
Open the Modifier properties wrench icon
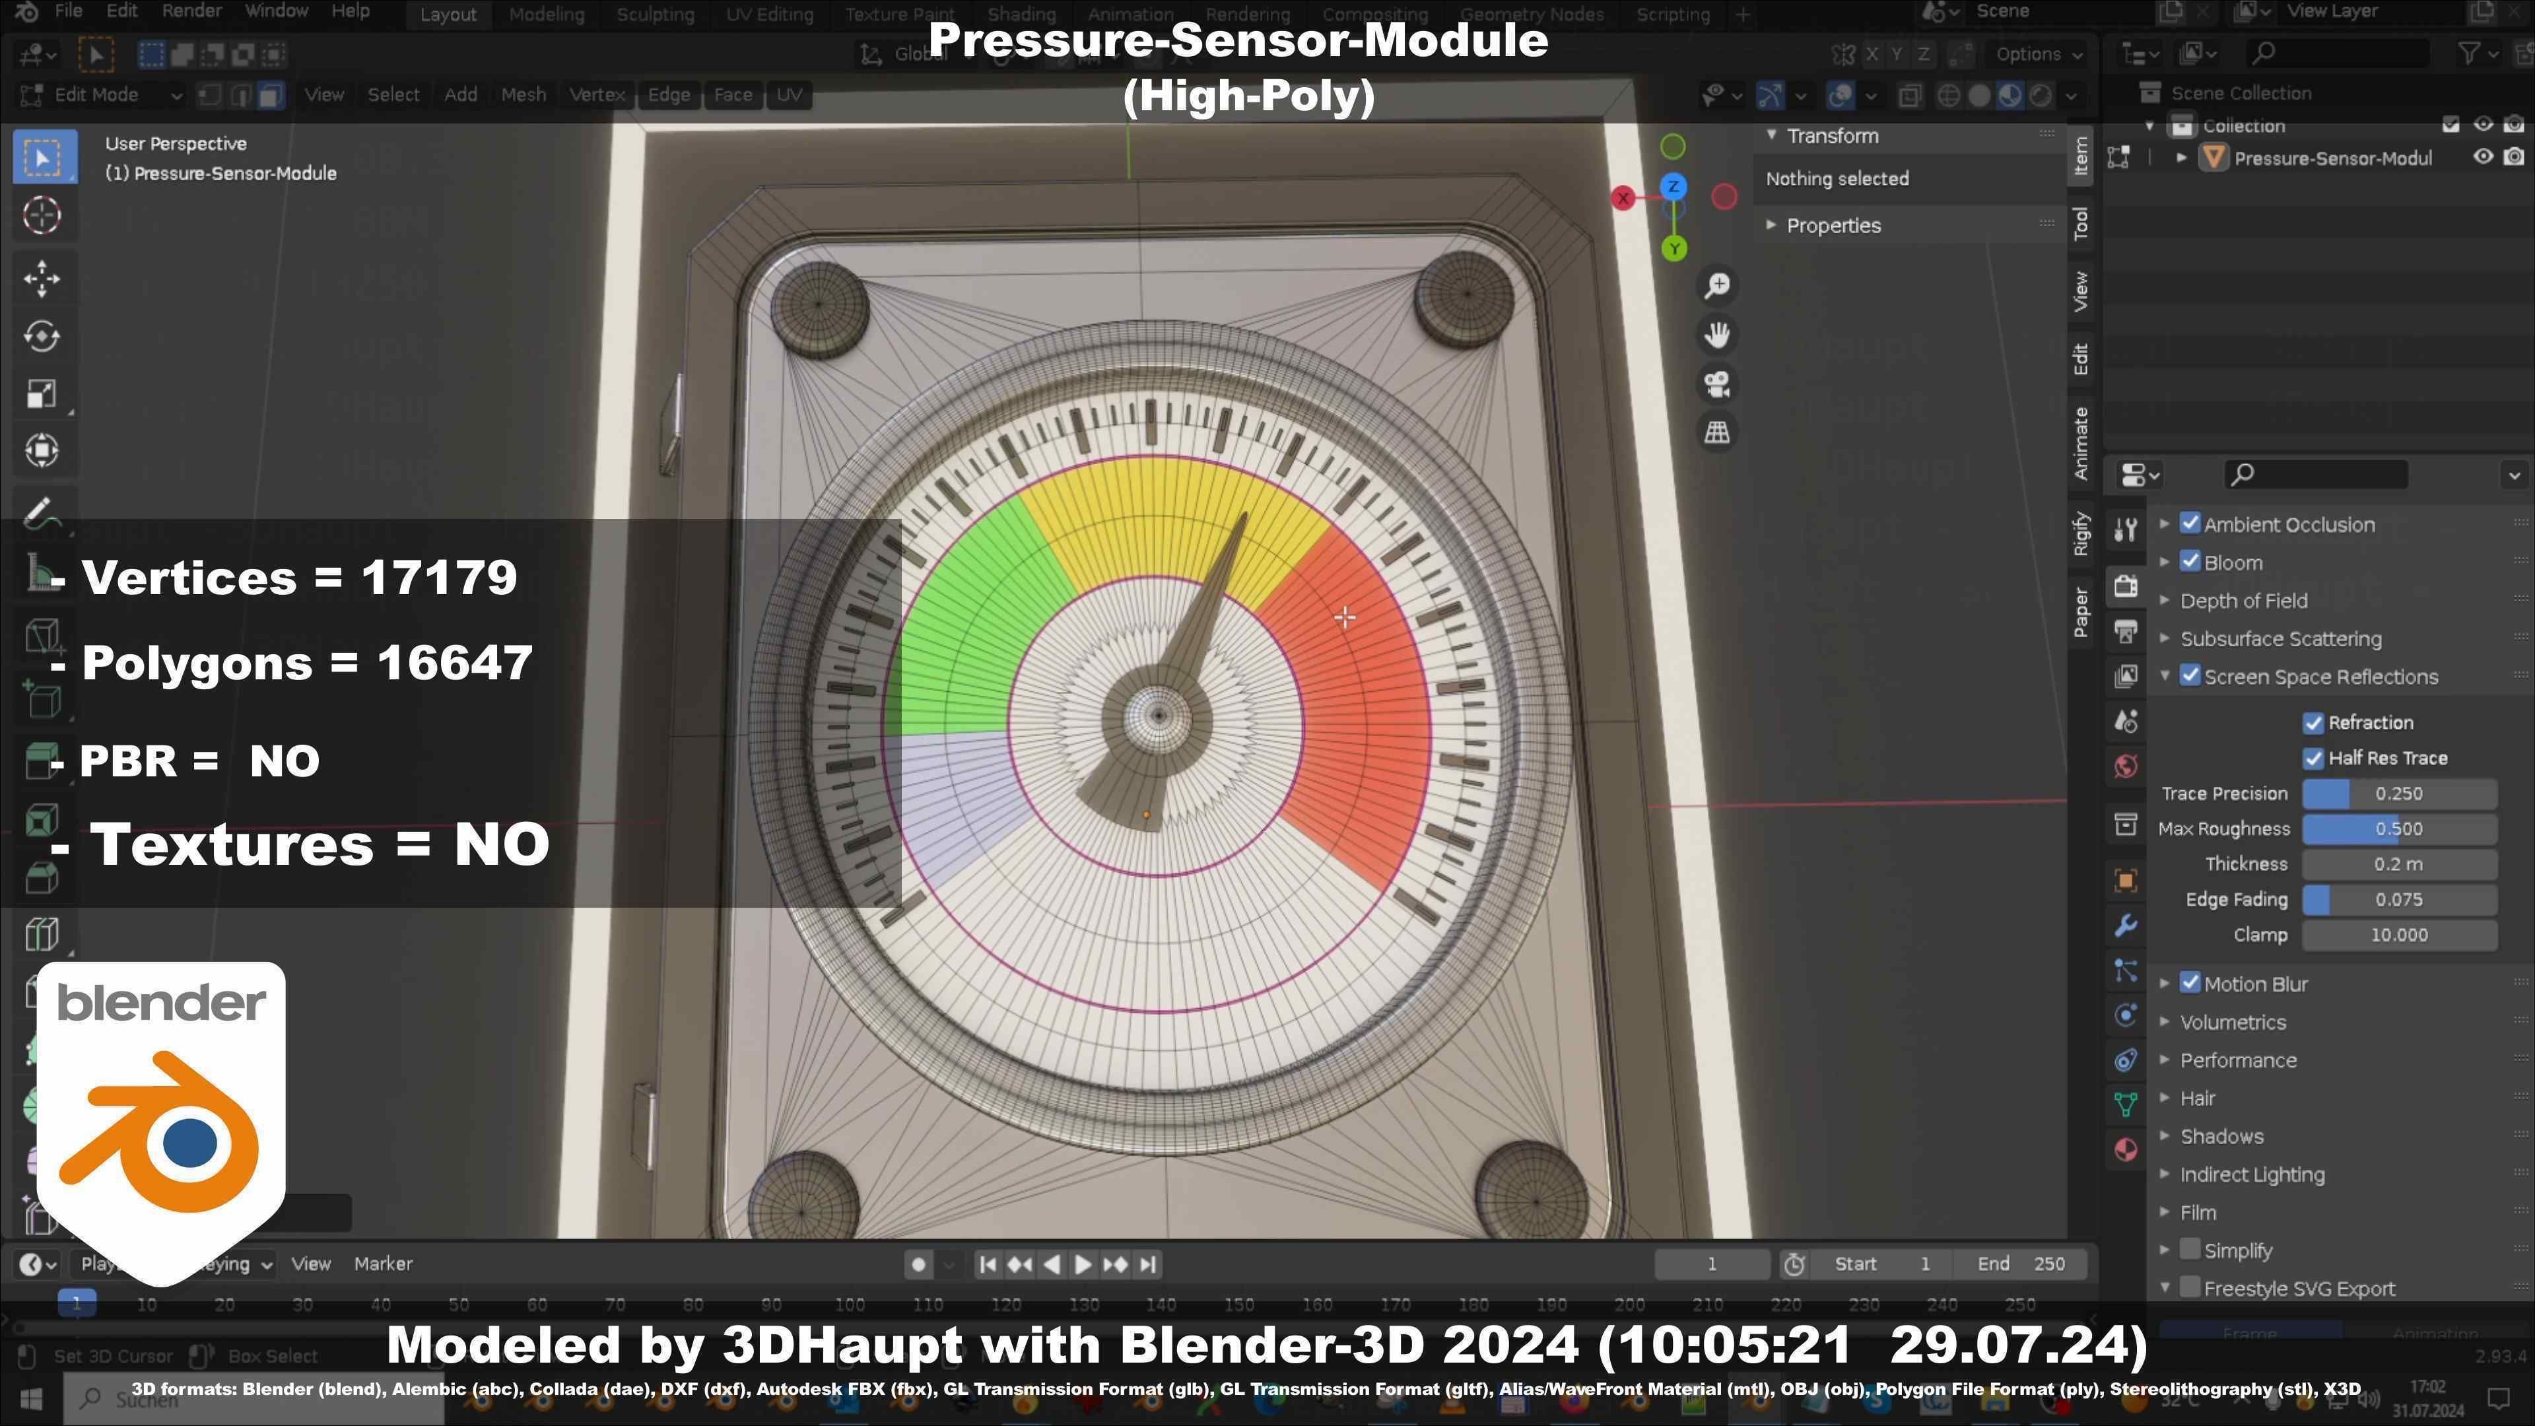tap(2126, 926)
